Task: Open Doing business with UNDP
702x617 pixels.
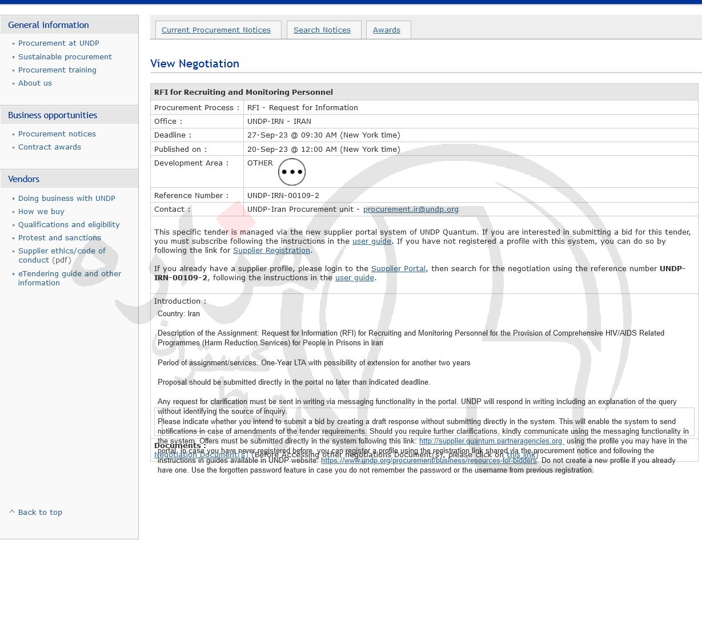Action: click(67, 199)
